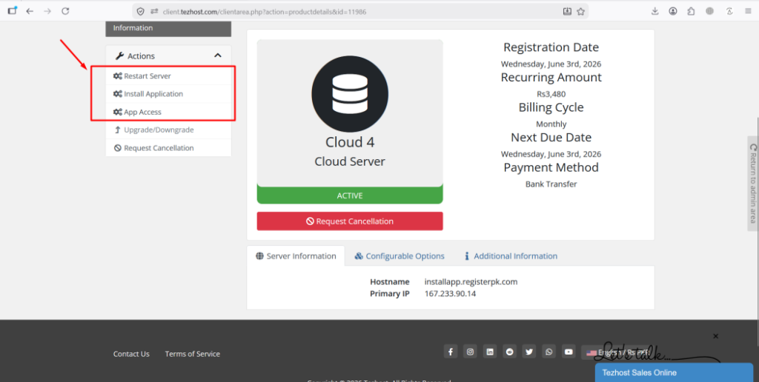Click the Monthly billing cycle value
Viewport: 759px width, 382px height.
pos(551,124)
